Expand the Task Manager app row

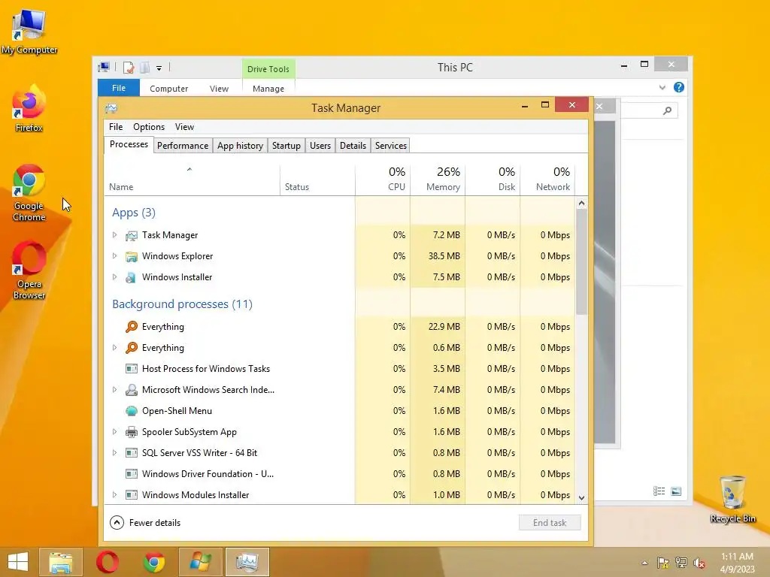pyautogui.click(x=114, y=235)
